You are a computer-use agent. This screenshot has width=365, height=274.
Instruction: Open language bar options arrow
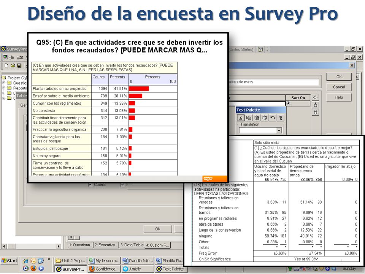click(267, 49)
